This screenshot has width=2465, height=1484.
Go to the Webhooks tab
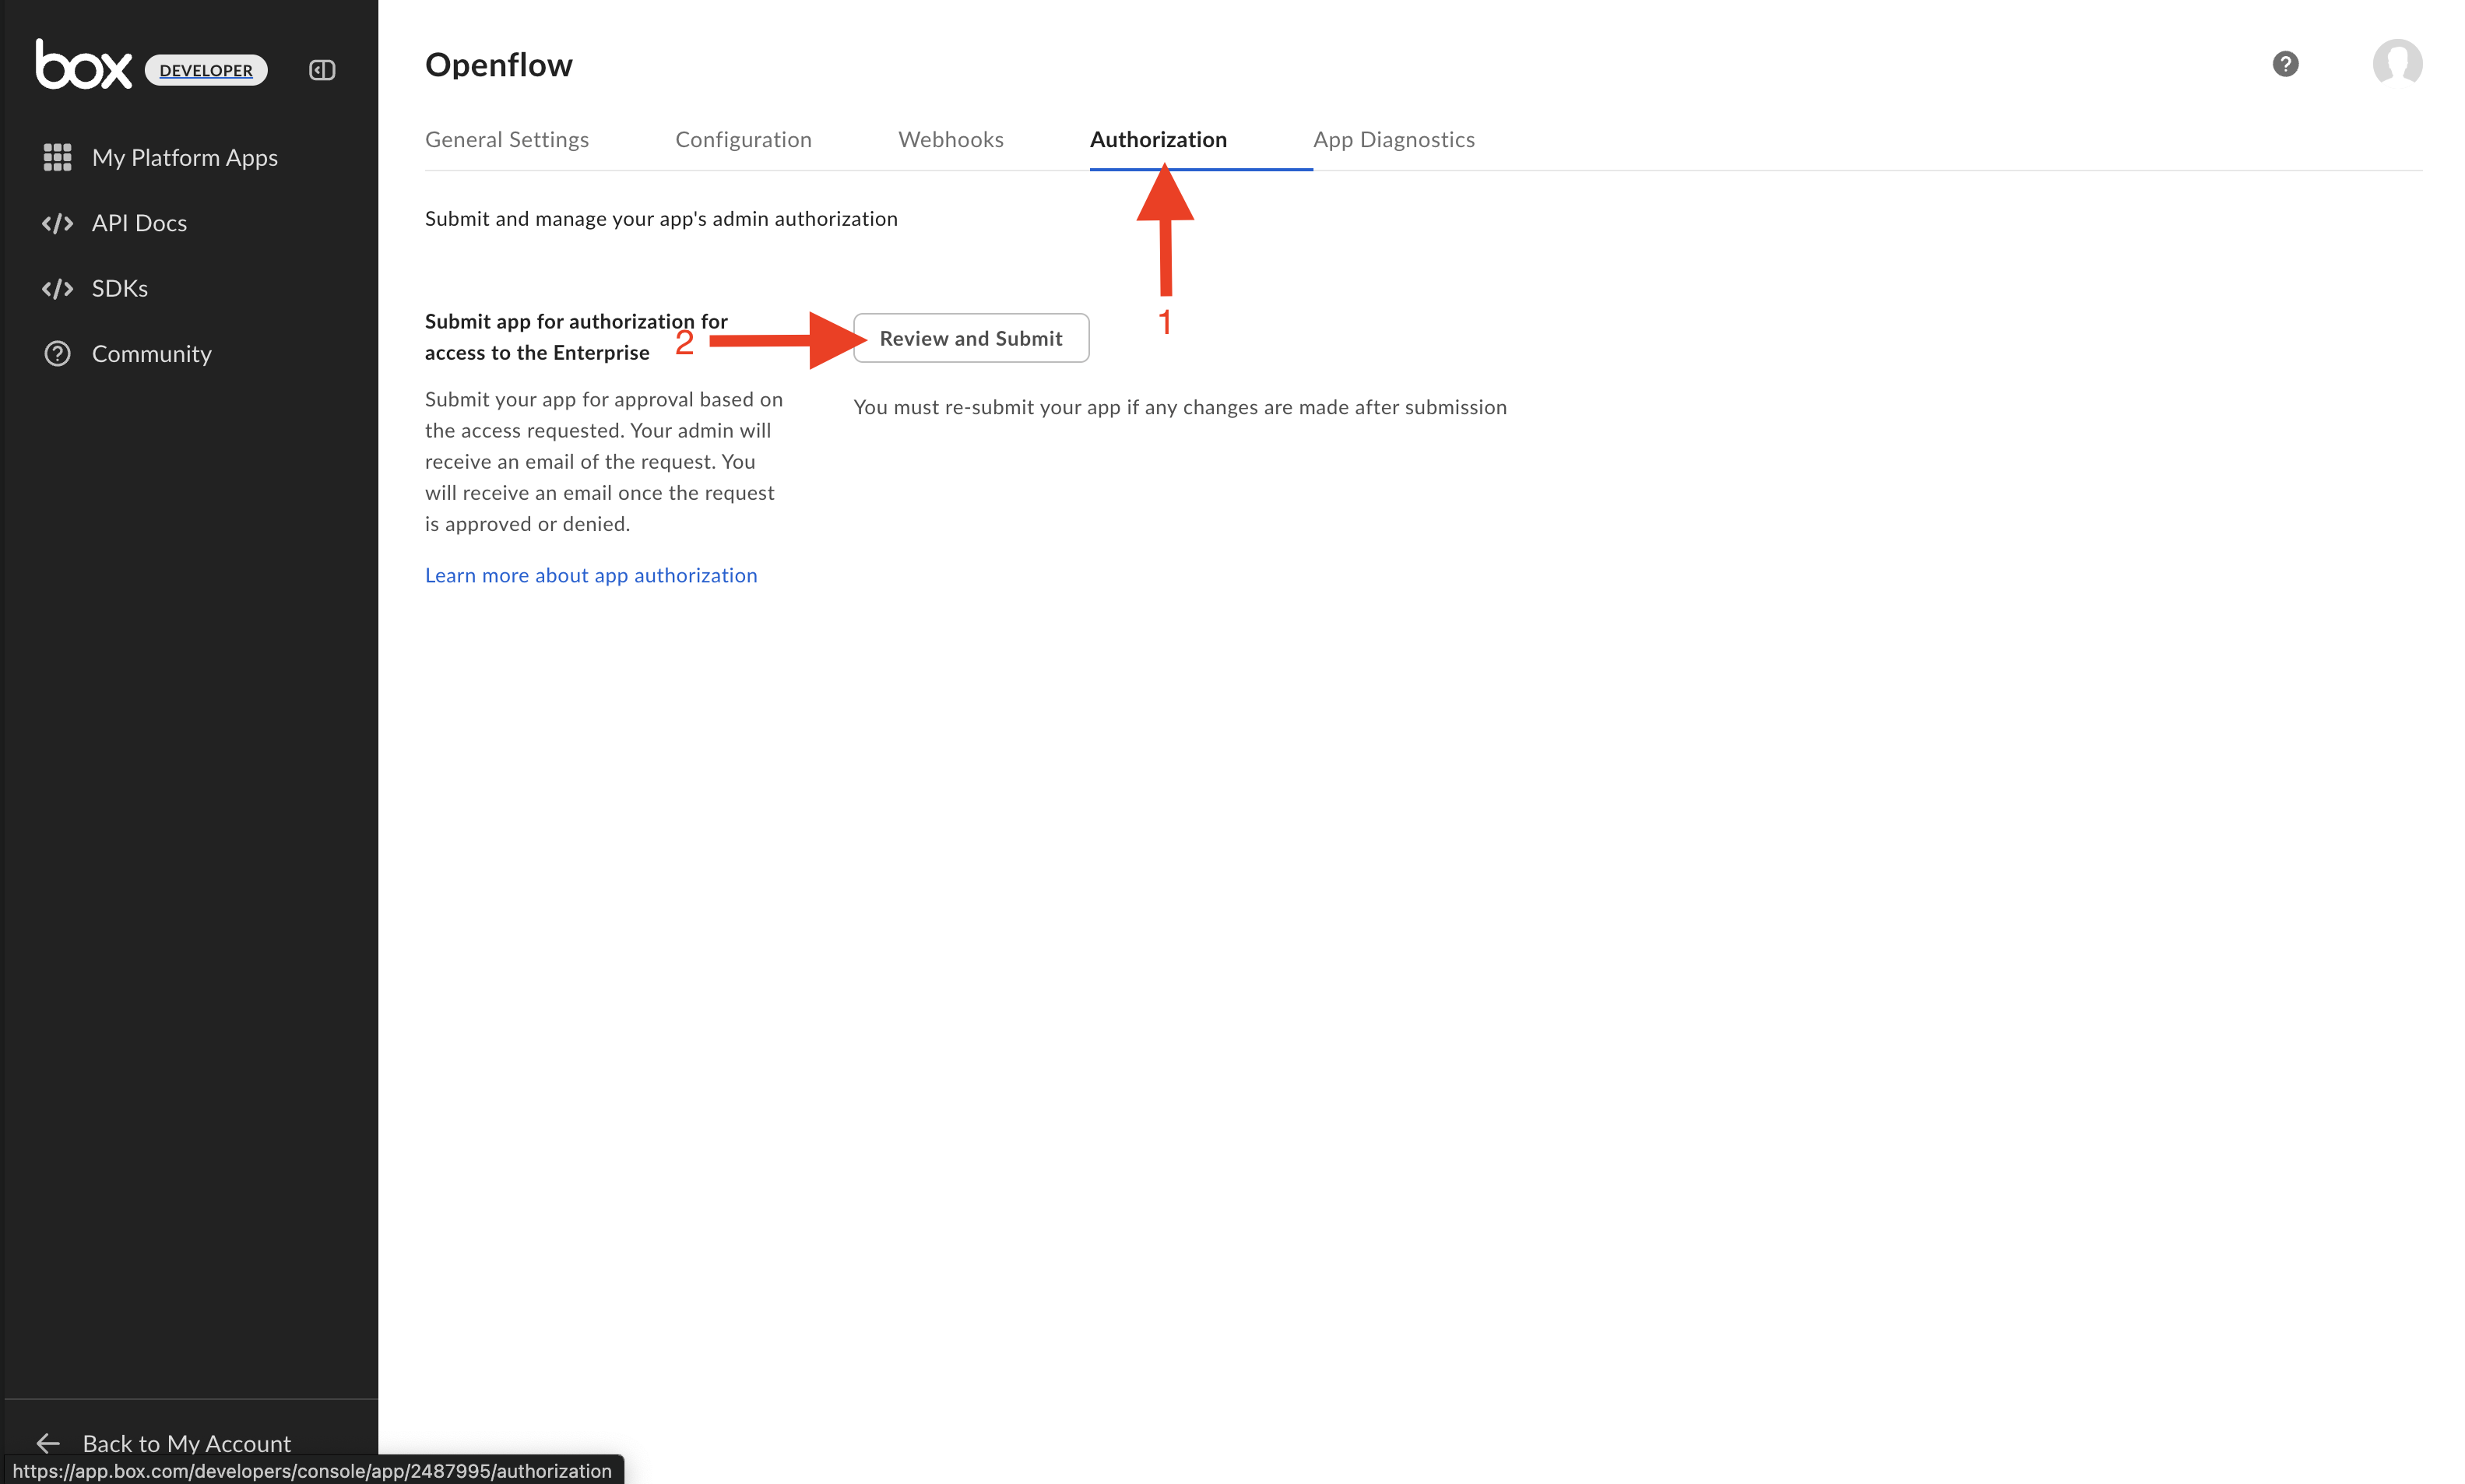point(950,140)
